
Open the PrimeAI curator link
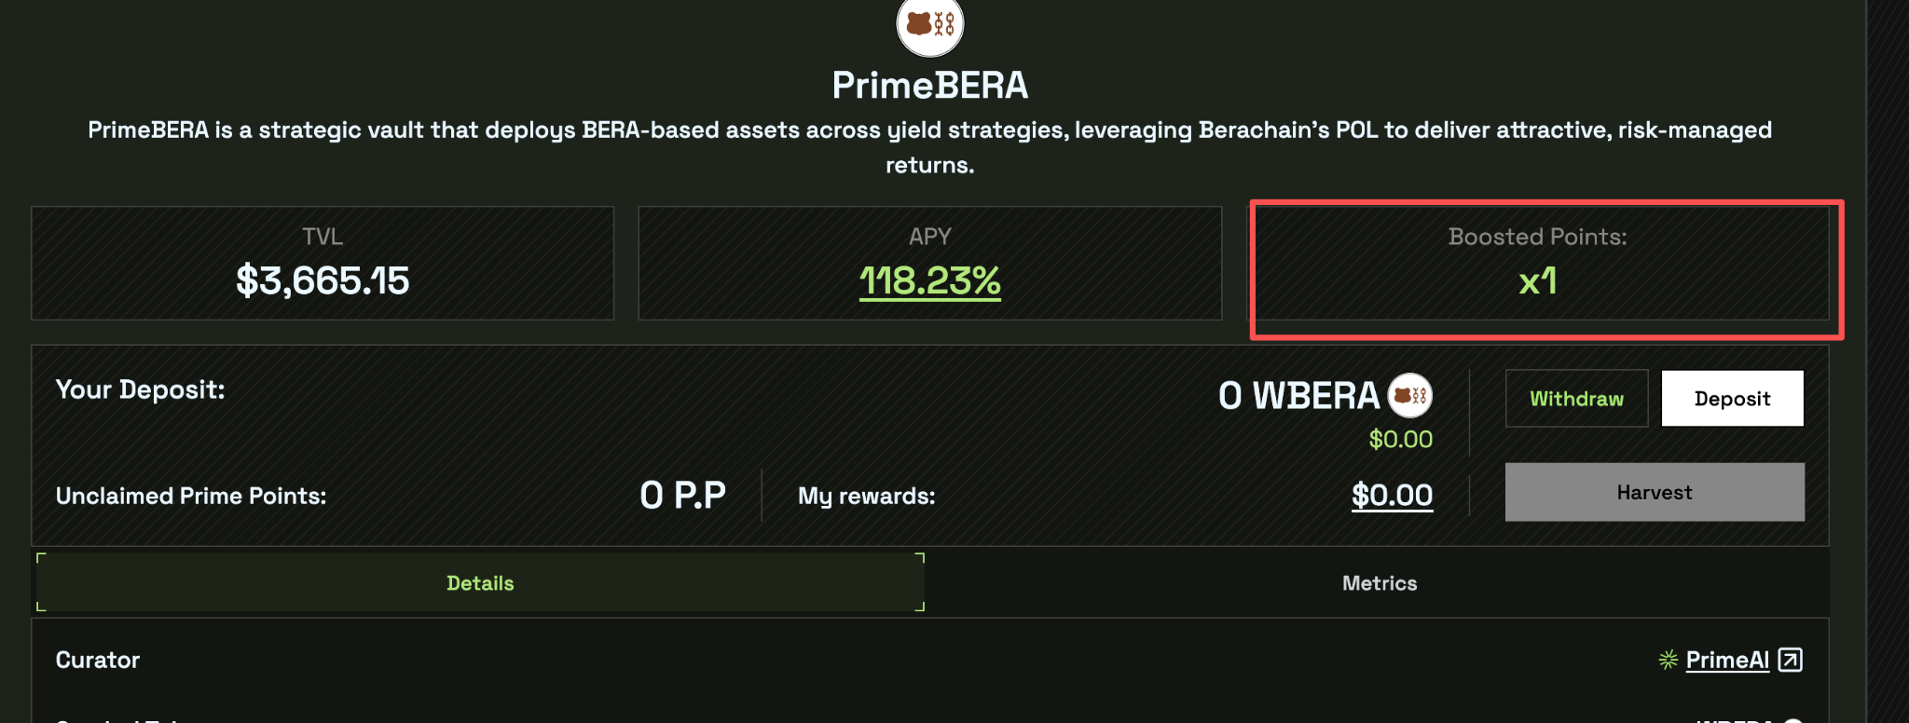[1726, 660]
